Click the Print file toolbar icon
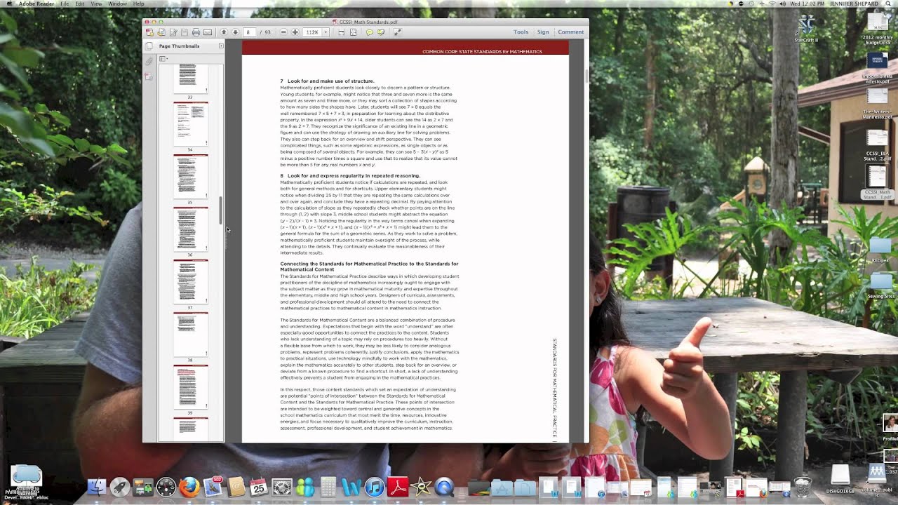 [196, 32]
